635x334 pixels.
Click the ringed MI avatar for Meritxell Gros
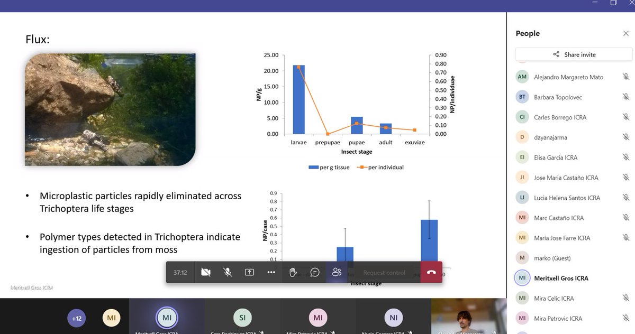coord(522,277)
